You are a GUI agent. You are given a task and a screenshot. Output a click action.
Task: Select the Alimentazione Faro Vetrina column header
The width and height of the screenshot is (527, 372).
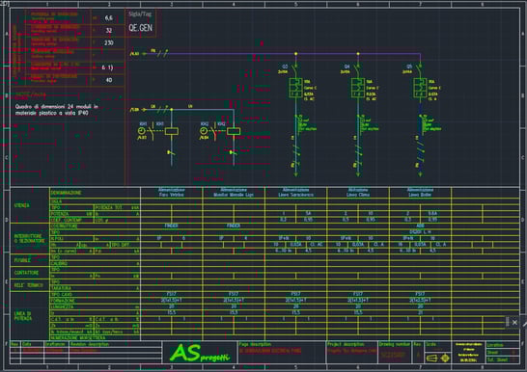click(x=172, y=192)
